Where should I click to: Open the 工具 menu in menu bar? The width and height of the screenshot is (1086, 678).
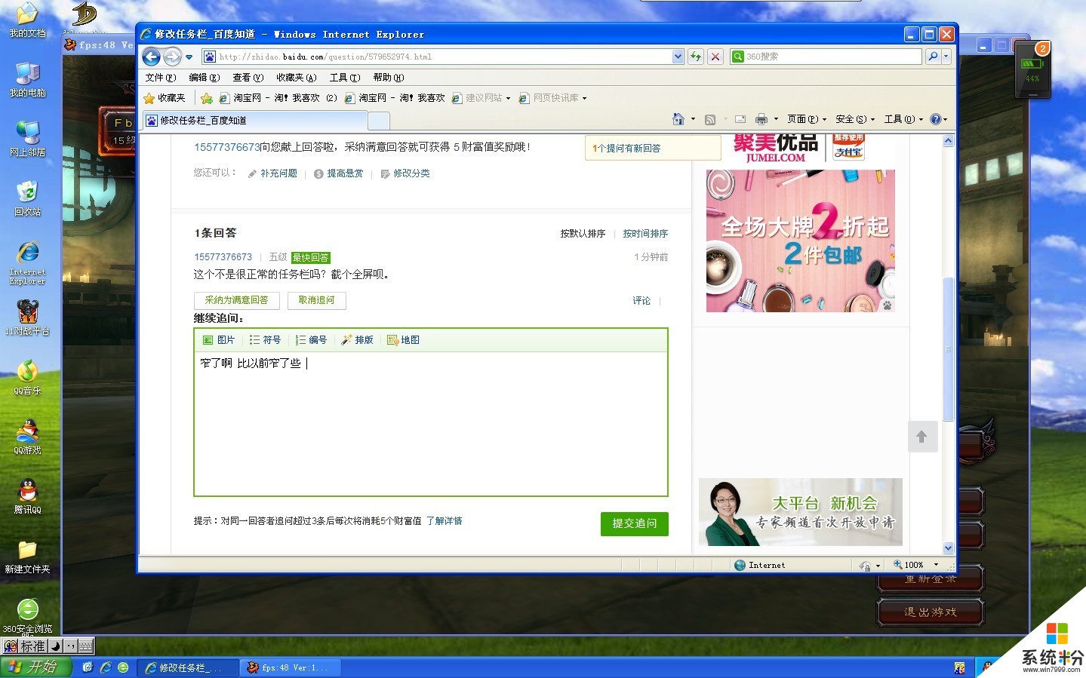pyautogui.click(x=344, y=78)
